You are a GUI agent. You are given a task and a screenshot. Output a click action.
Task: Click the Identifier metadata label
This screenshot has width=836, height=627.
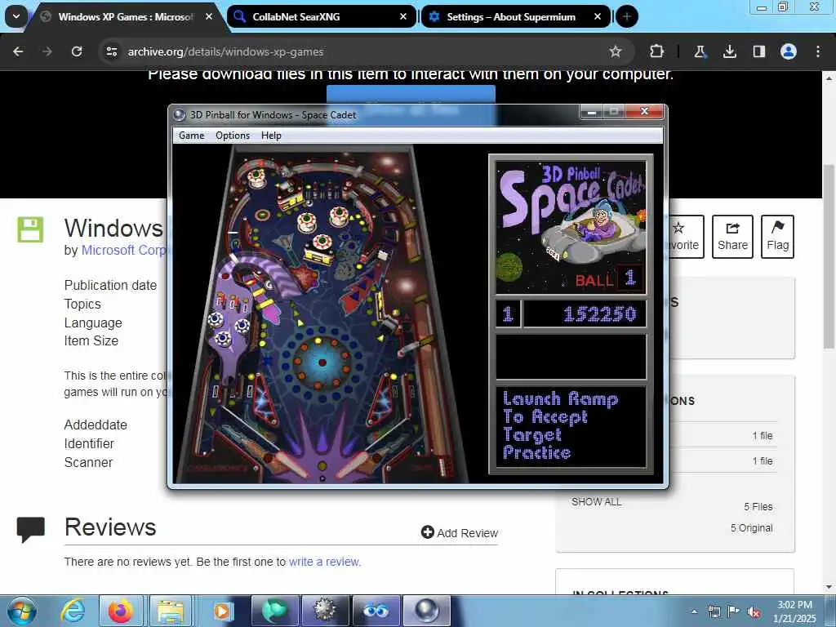tap(89, 443)
